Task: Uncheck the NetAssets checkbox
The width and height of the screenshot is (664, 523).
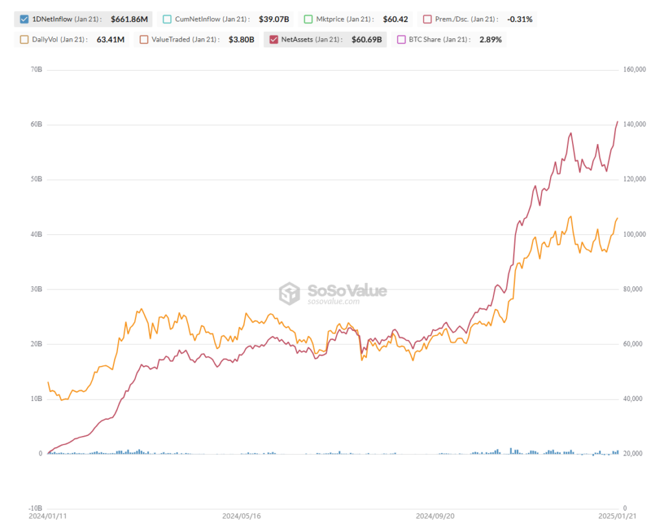Action: click(274, 40)
